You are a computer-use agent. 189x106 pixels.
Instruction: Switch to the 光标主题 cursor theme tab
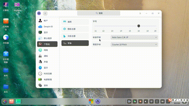point(75,36)
